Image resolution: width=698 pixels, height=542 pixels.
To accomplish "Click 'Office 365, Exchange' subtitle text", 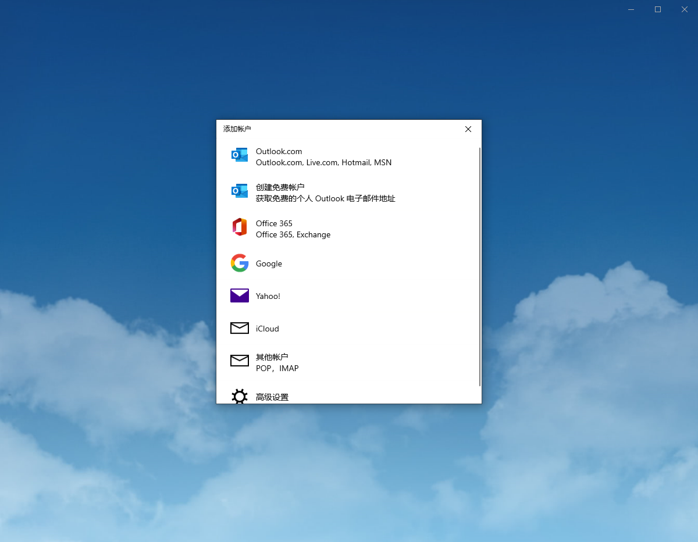I will [x=293, y=234].
